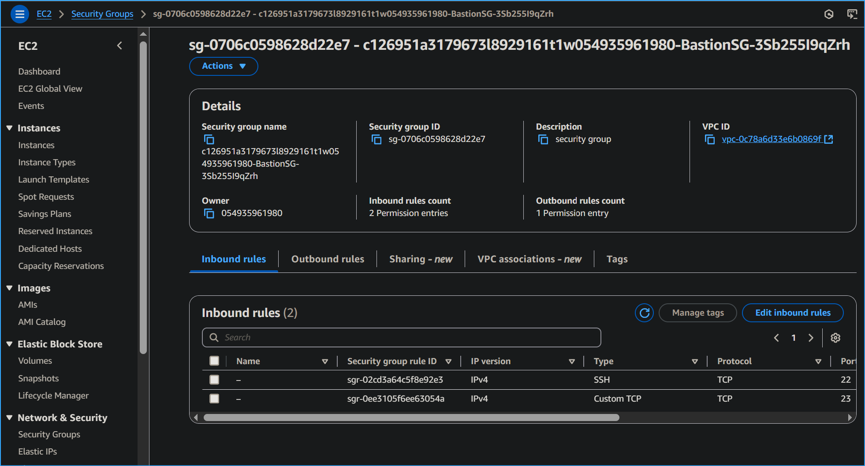Copy the description text
The height and width of the screenshot is (466, 865).
point(543,140)
